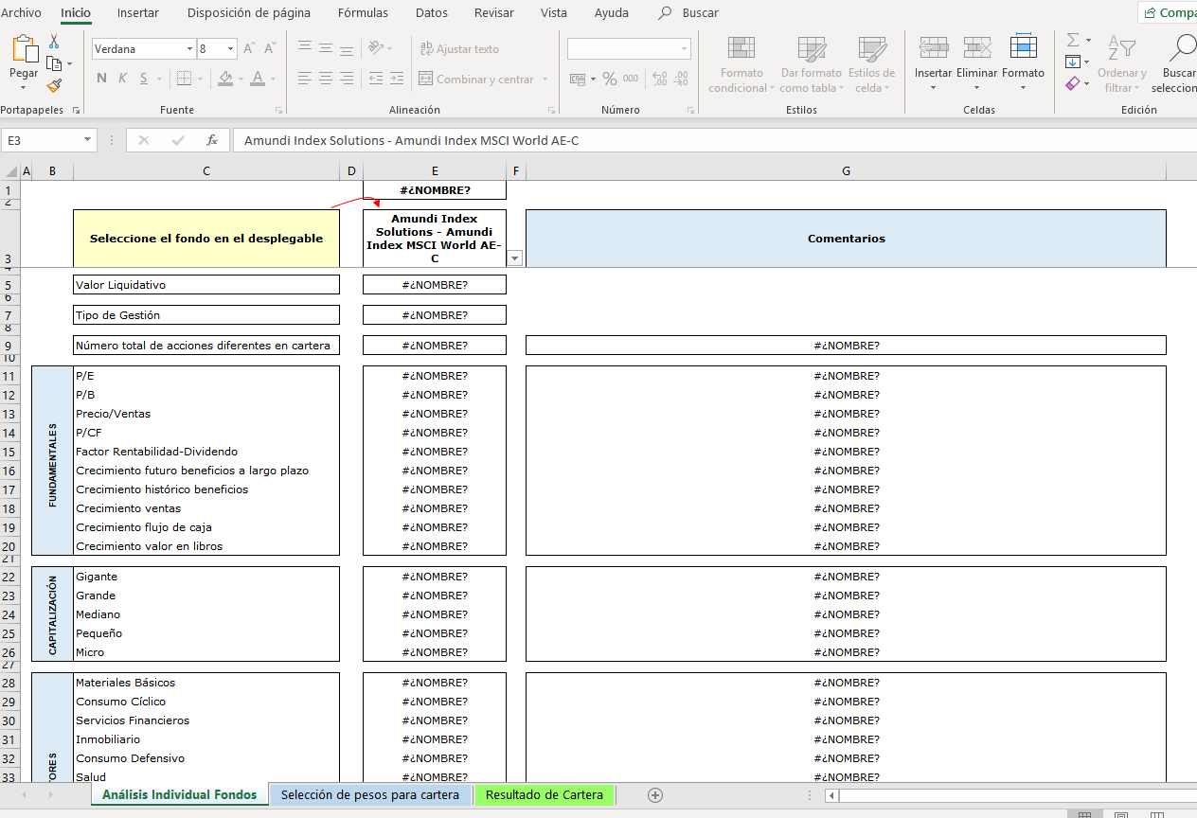Click the Formato cells button
Screen dimensions: 1197x818
tap(1023, 64)
